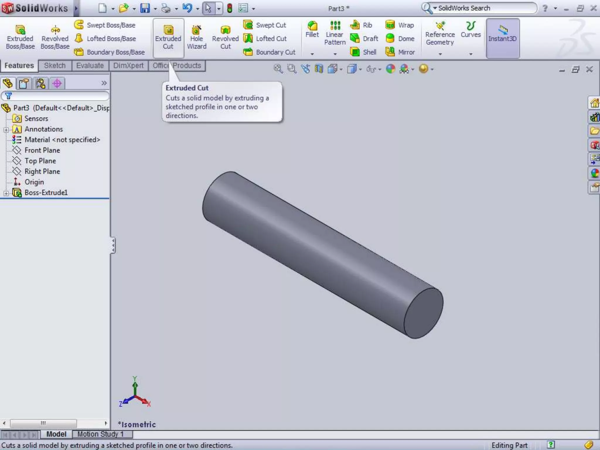Image resolution: width=600 pixels, height=450 pixels.
Task: Switch to the Evaluate tab
Action: coord(90,66)
